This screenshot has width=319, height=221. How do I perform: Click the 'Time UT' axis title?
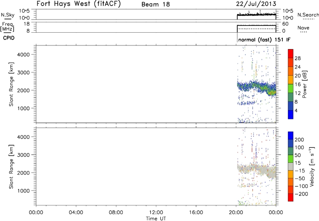(x=156, y=219)
